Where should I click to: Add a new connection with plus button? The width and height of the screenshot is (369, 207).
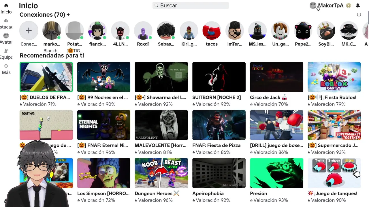(x=29, y=30)
